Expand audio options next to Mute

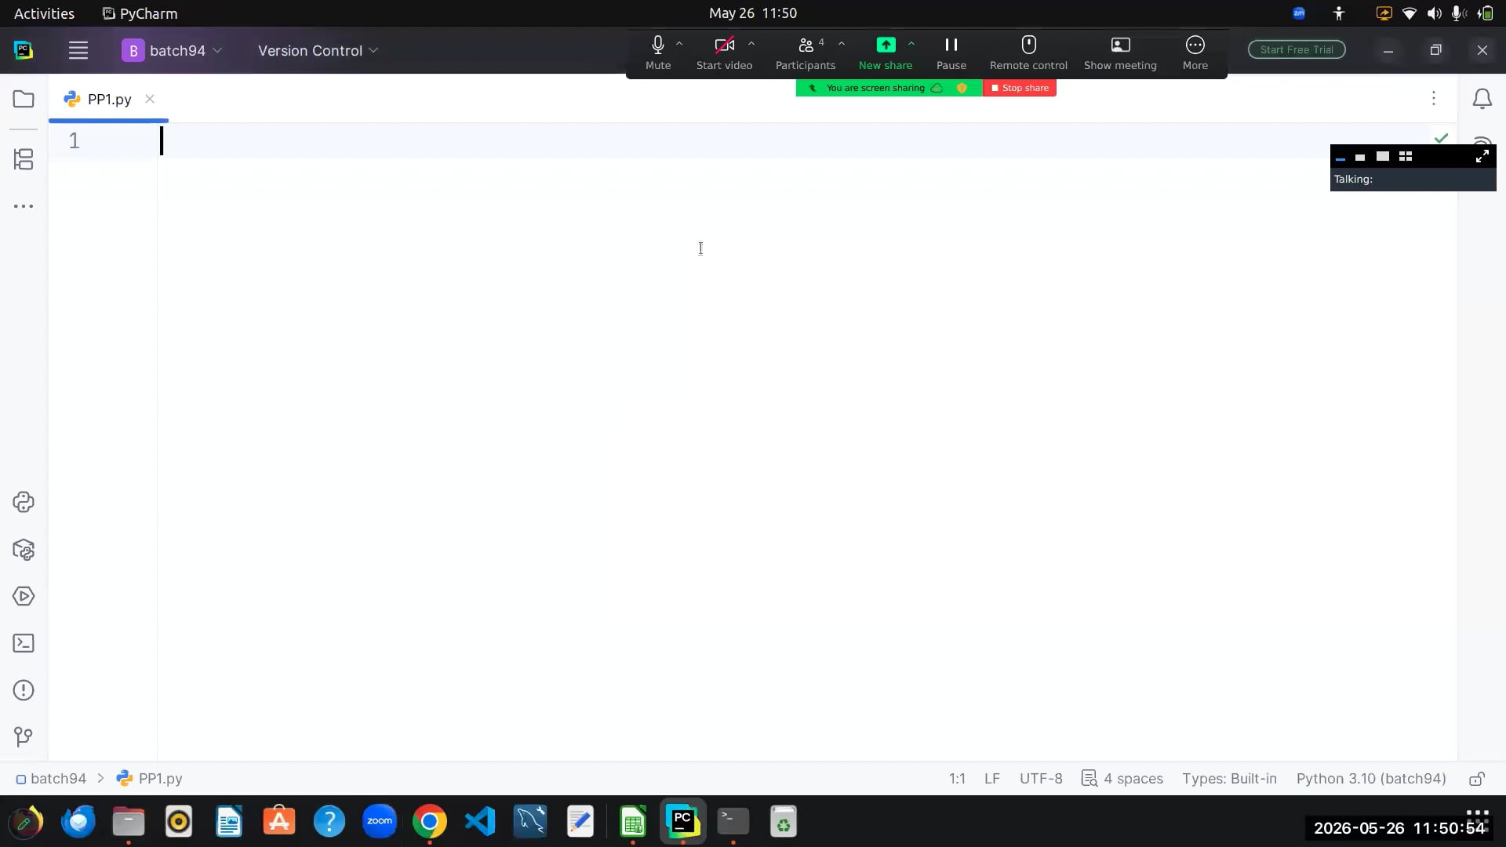click(679, 44)
